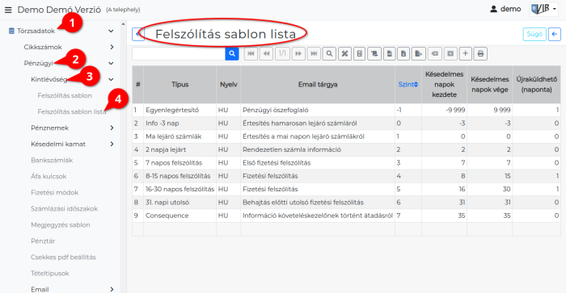This screenshot has width=566, height=293.
Task: Collapse the Pénzügyi chevron
Action: click(x=111, y=63)
